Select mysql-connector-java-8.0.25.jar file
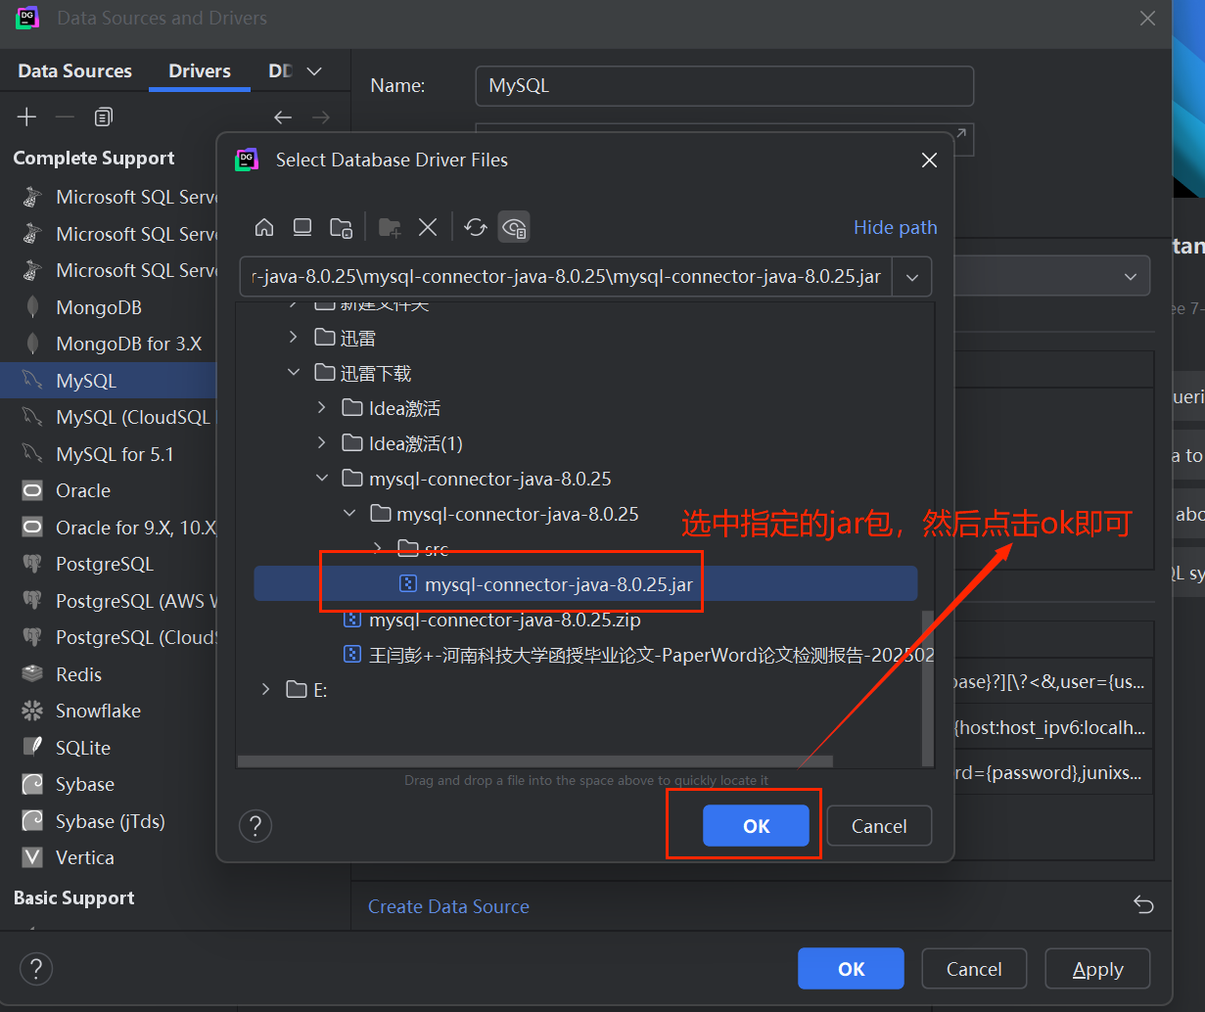Viewport: 1205px width, 1012px height. pyautogui.click(x=585, y=584)
